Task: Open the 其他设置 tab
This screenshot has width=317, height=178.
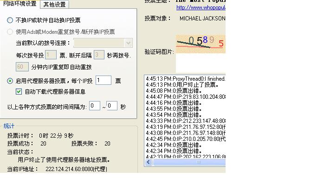Action: tap(55, 5)
